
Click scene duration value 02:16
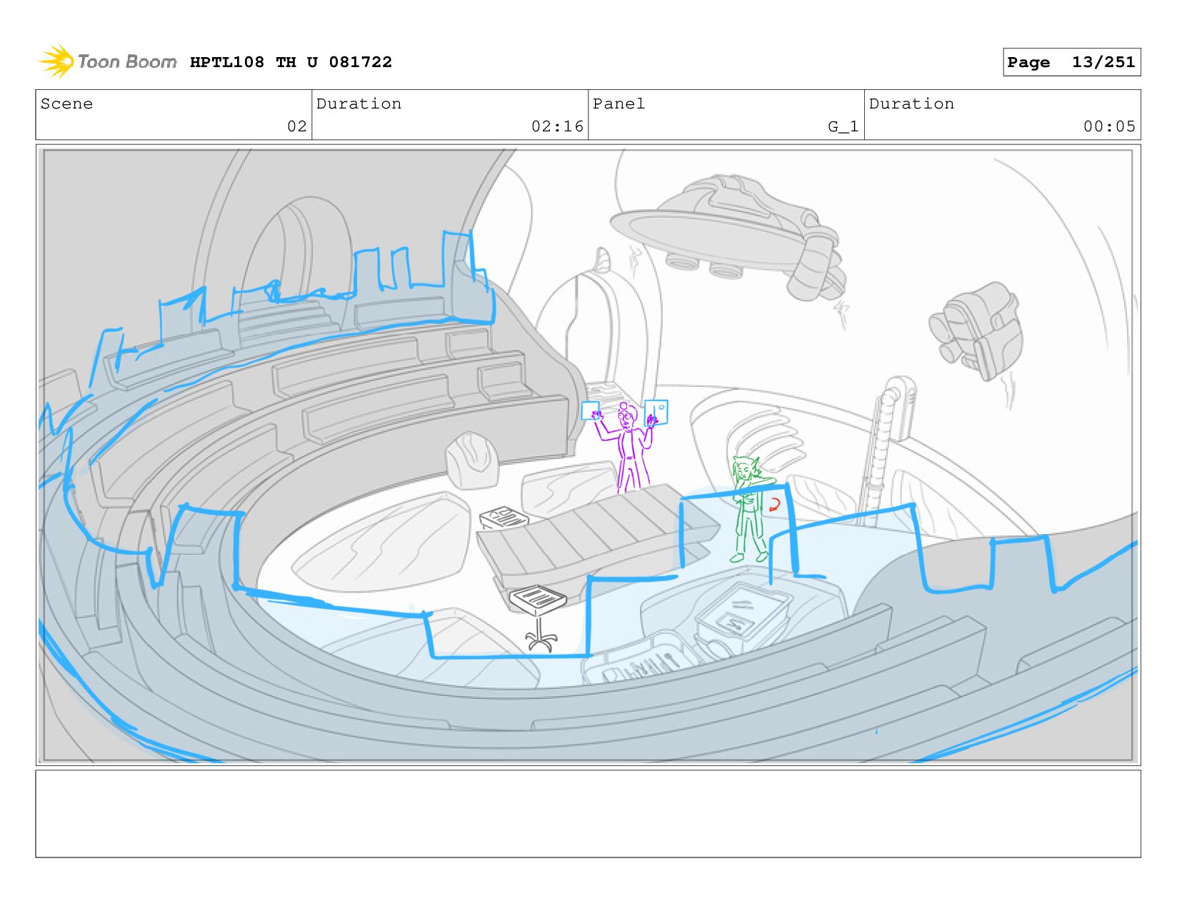click(x=557, y=126)
